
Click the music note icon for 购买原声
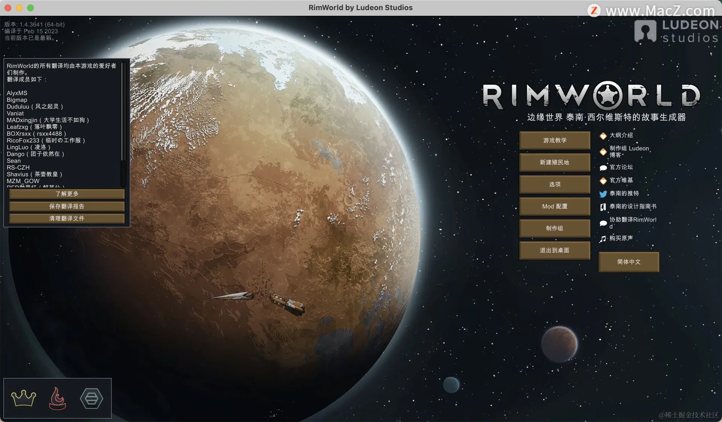(603, 239)
